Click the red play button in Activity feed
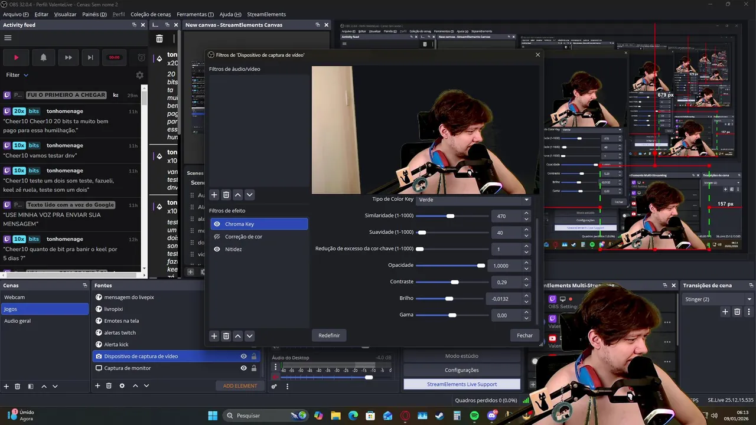 [16, 57]
